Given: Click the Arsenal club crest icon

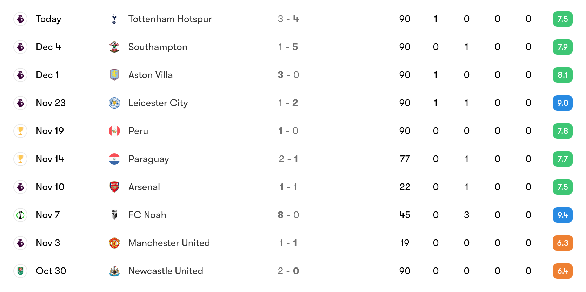Looking at the screenshot, I should pyautogui.click(x=114, y=187).
